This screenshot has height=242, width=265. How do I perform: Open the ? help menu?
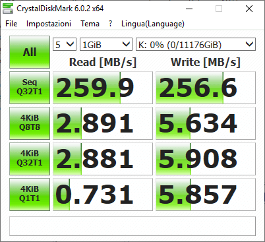[x=110, y=24]
